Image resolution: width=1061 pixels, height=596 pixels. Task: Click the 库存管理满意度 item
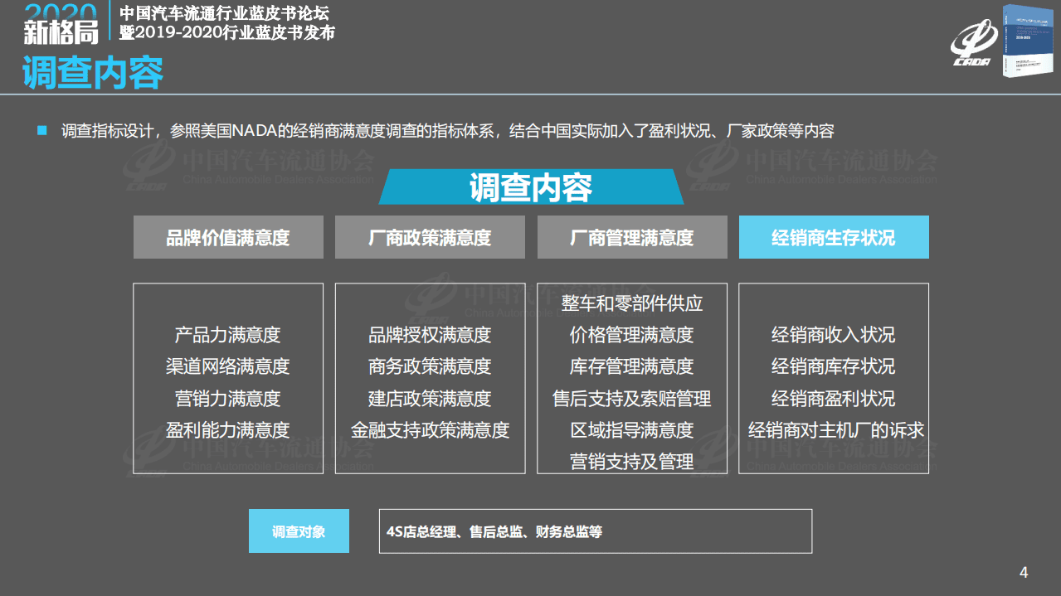pos(631,366)
